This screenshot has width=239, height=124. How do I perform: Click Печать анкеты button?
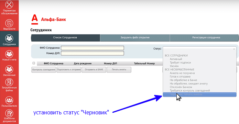click(x=119, y=70)
